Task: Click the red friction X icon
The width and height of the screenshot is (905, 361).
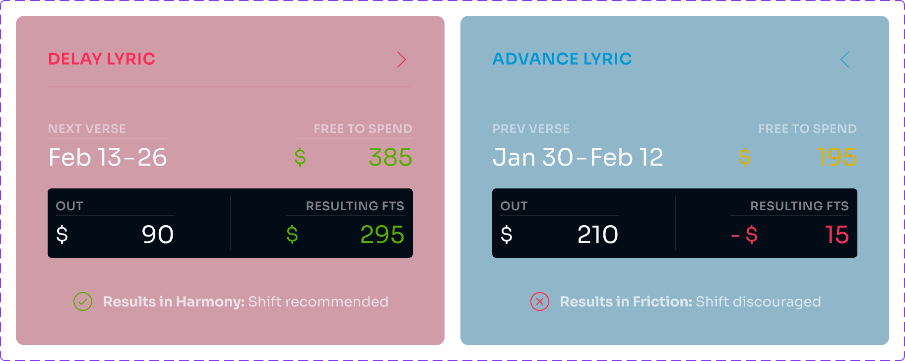Action: tap(540, 301)
